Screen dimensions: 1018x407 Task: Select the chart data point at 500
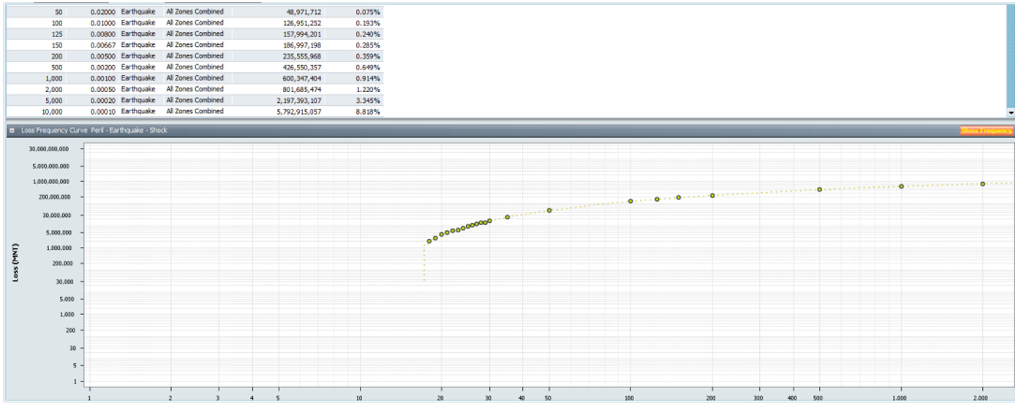pyautogui.click(x=820, y=189)
